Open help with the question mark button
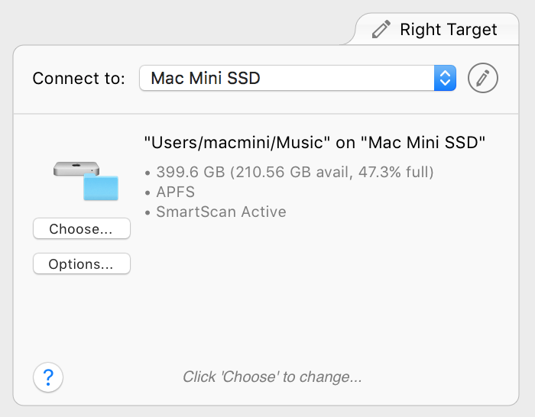The height and width of the screenshot is (417, 535). tap(48, 377)
